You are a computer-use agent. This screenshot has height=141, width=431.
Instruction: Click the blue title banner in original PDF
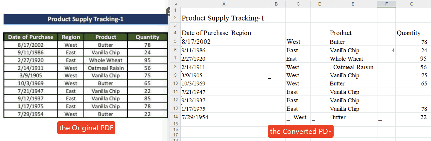pyautogui.click(x=85, y=19)
